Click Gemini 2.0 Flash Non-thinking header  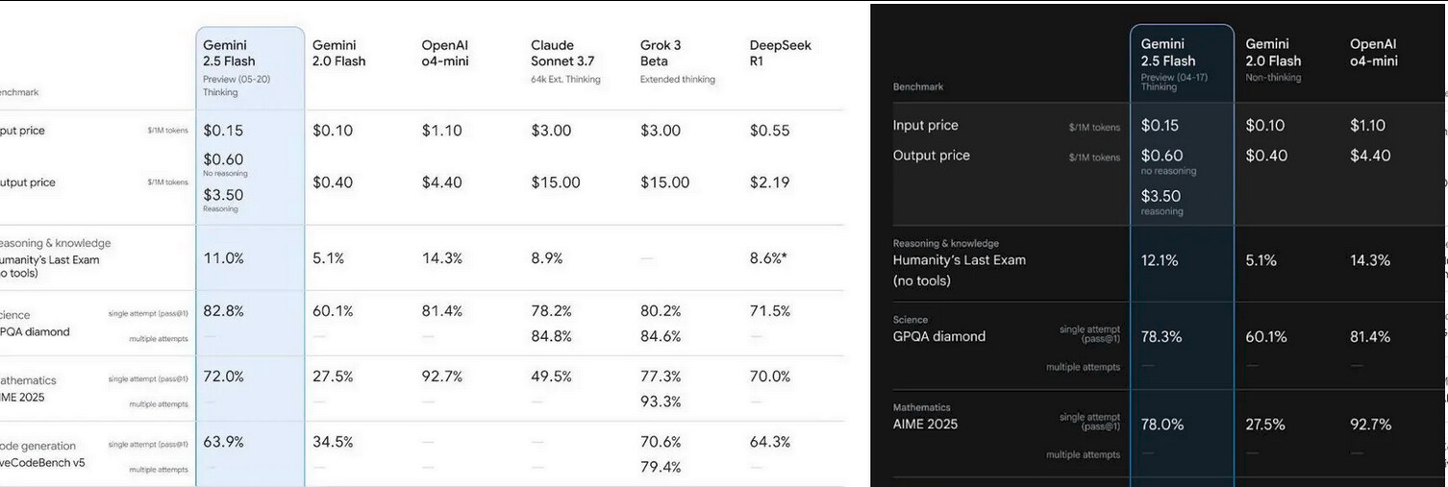pos(1274,60)
